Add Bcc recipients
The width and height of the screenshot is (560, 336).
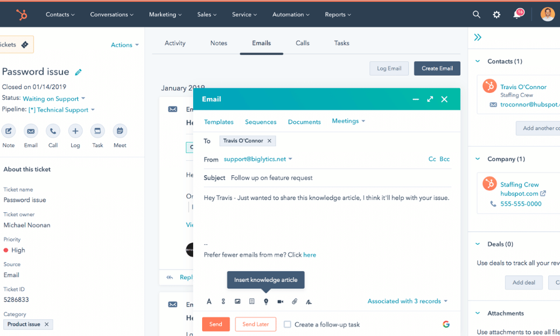(x=444, y=159)
